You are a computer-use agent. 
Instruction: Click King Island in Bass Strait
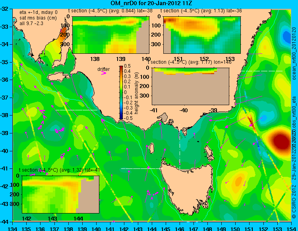pos(151,148)
